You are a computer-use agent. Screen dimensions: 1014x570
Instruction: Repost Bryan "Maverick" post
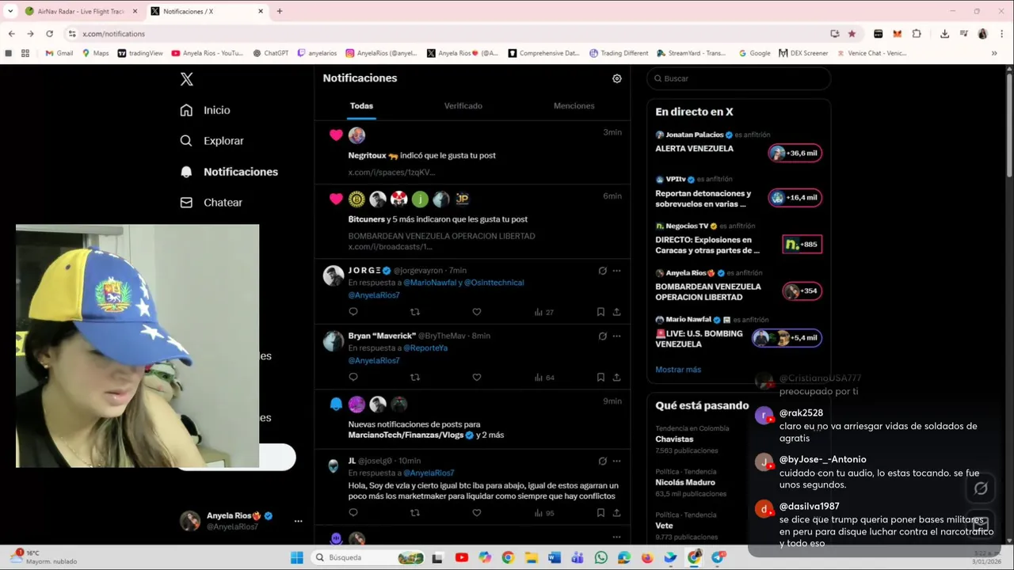pyautogui.click(x=414, y=378)
